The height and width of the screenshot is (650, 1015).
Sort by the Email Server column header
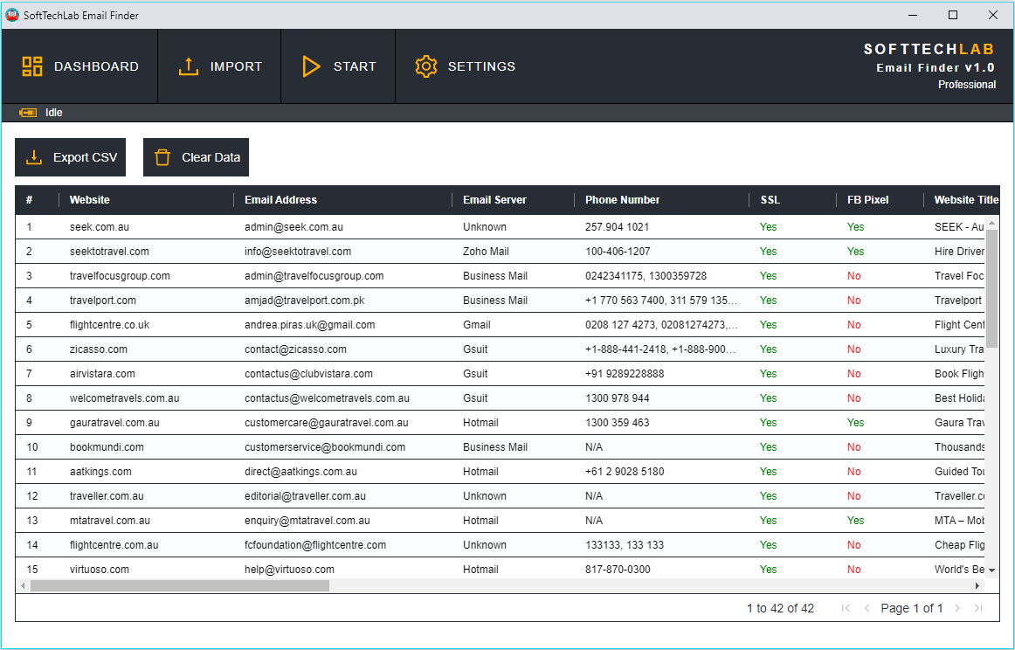[x=494, y=200]
